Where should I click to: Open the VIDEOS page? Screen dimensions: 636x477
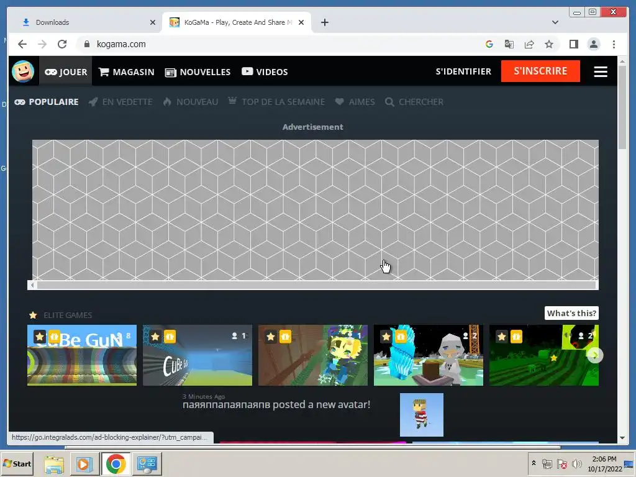tap(265, 72)
